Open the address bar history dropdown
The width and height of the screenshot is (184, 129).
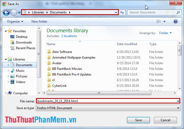pyautogui.click(x=116, y=12)
